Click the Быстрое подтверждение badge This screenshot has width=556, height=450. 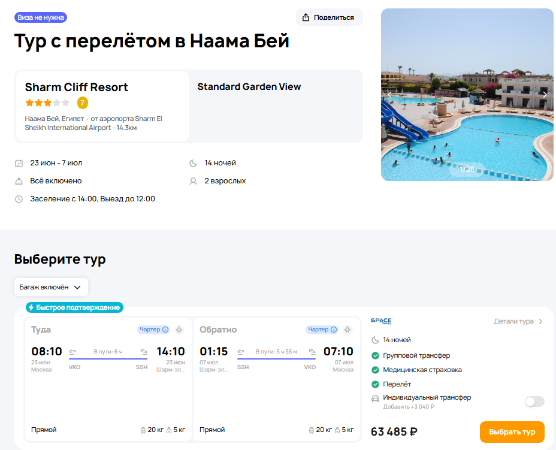tap(74, 307)
